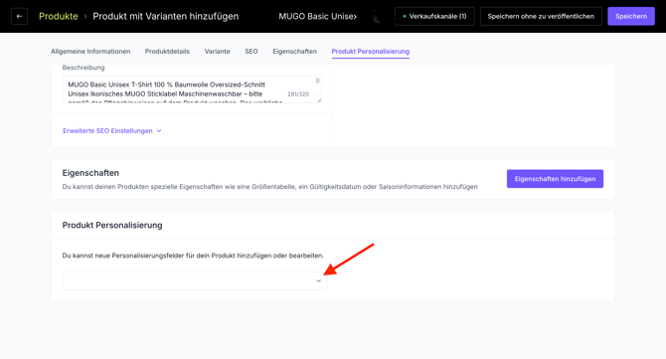Focus the Beschreibung text area
The height and width of the screenshot is (359, 666).
point(192,90)
